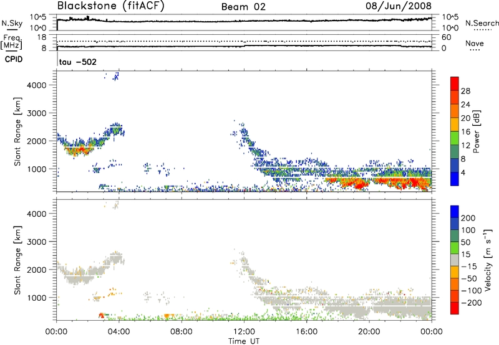Click the date '08/Jun/2008'
The height and width of the screenshot is (345, 499).
(x=399, y=6)
